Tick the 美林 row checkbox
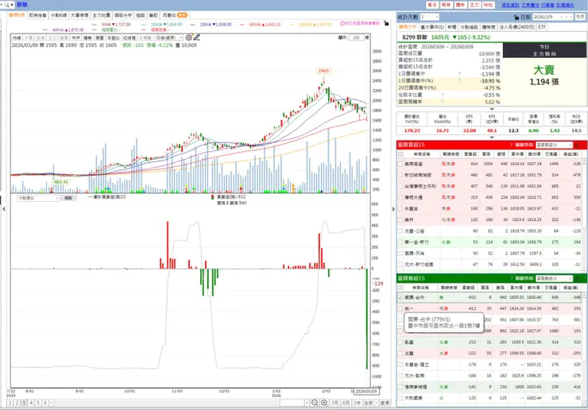The image size is (588, 410). [x=400, y=220]
